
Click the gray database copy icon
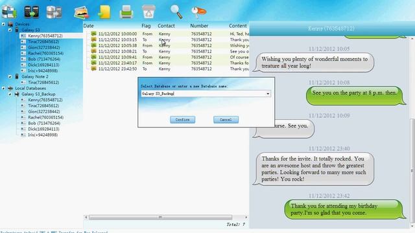(54, 12)
